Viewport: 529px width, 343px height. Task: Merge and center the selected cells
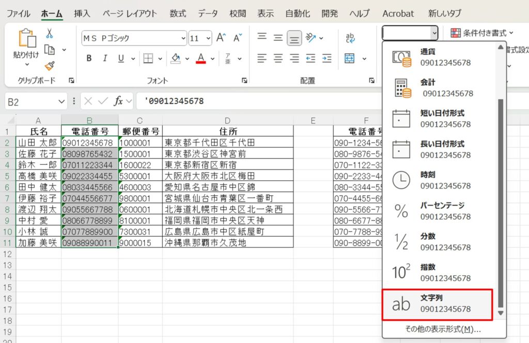click(x=350, y=58)
